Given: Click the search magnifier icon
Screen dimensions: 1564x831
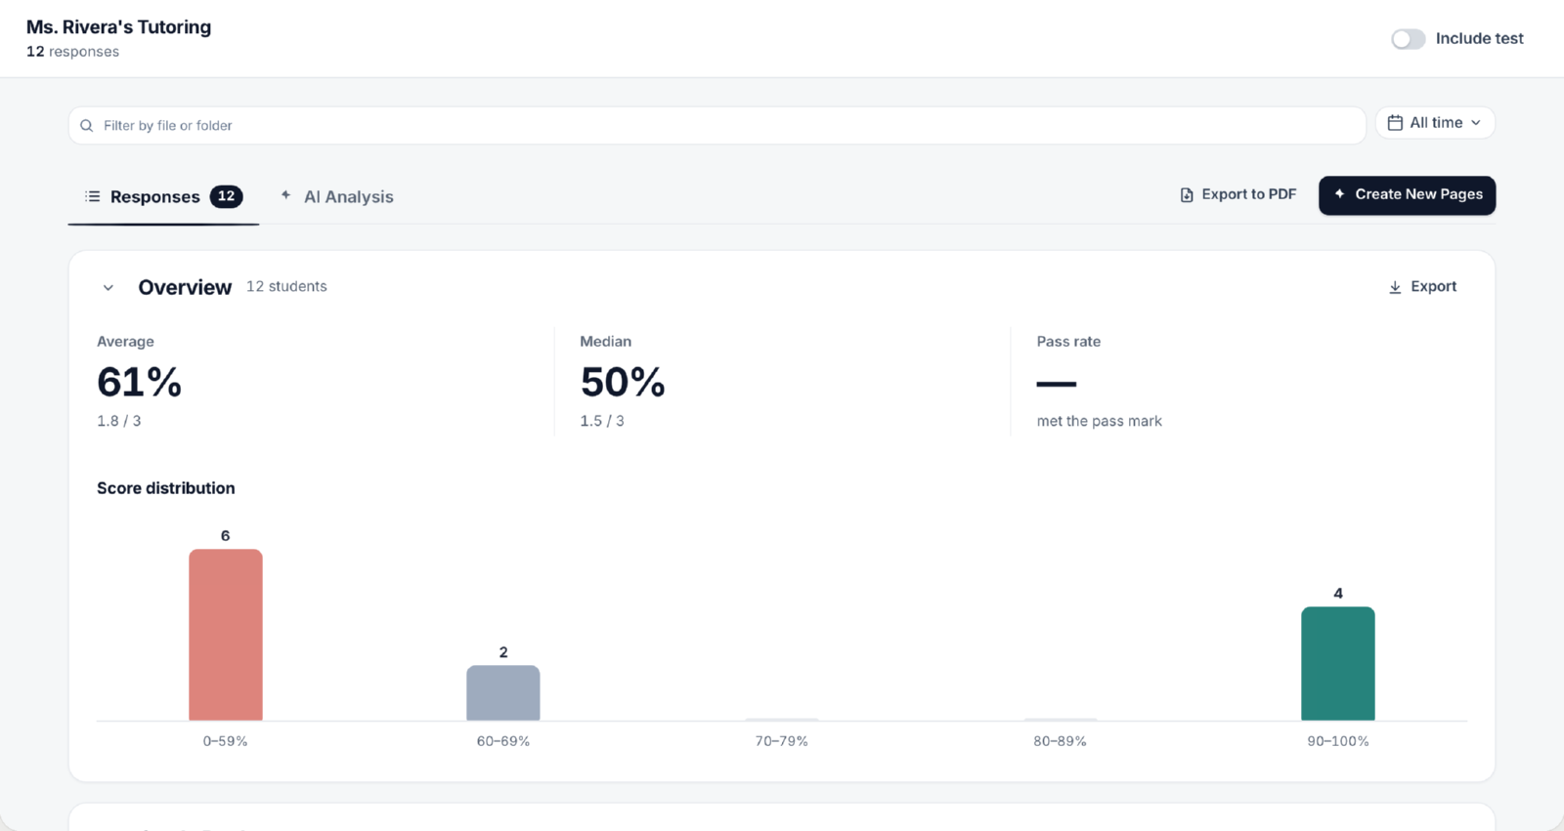Looking at the screenshot, I should [x=87, y=126].
